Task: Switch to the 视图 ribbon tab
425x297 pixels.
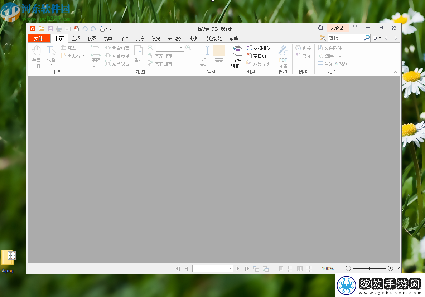Action: [x=92, y=39]
